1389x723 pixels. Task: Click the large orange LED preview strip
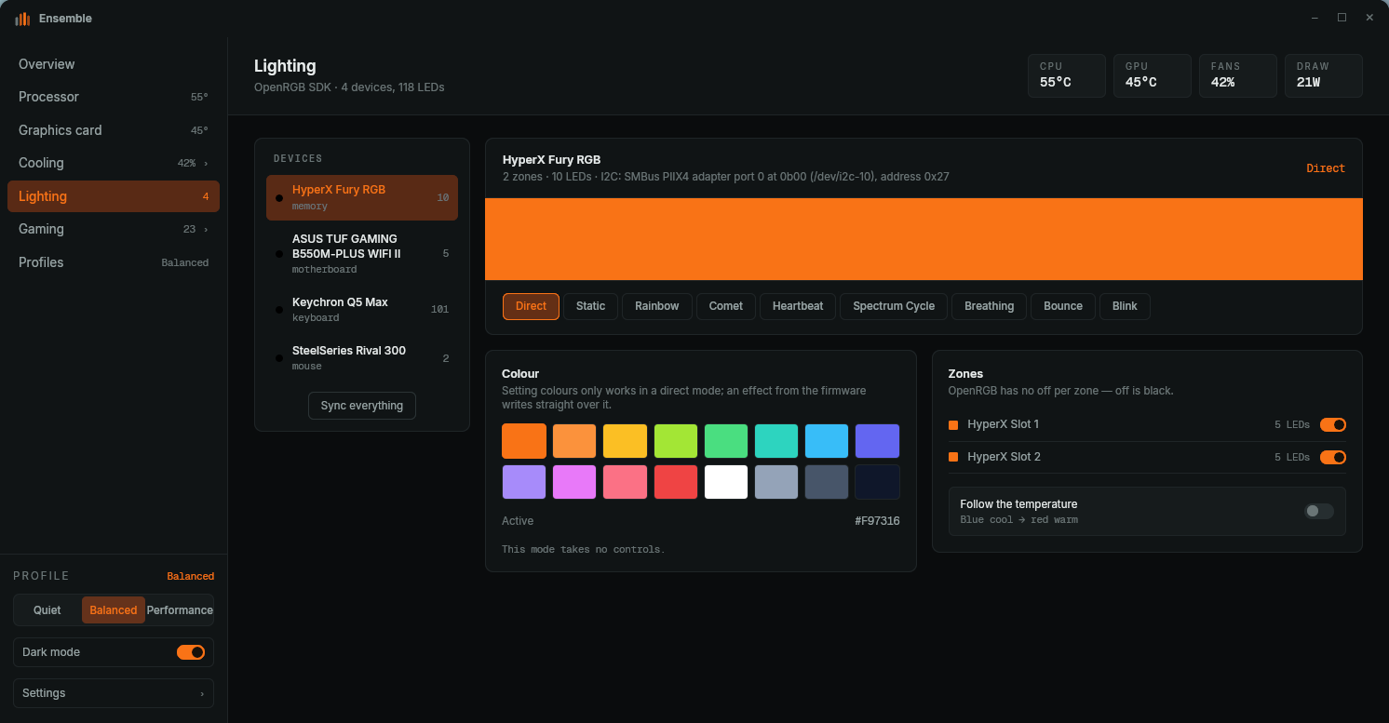(x=924, y=239)
